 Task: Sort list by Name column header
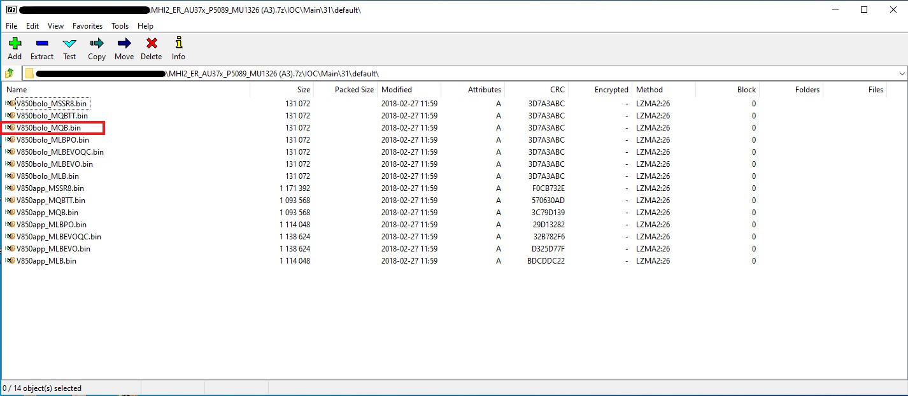click(x=17, y=90)
